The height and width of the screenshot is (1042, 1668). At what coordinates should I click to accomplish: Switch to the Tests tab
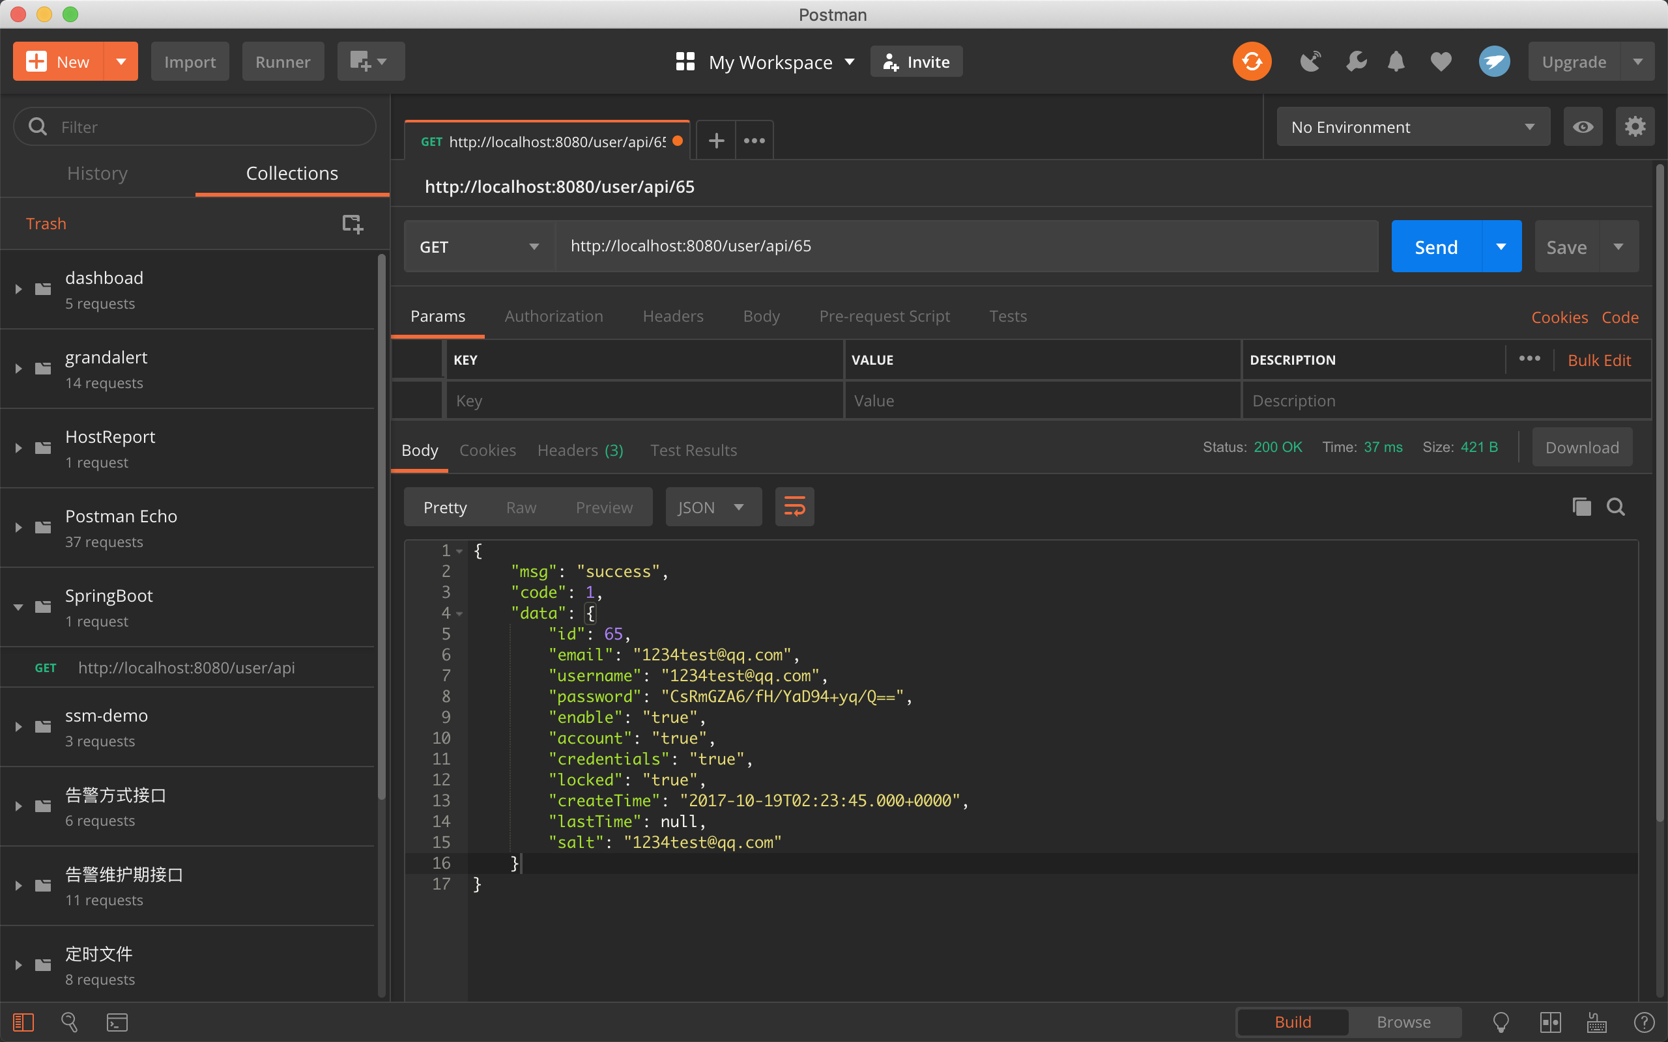(1008, 316)
